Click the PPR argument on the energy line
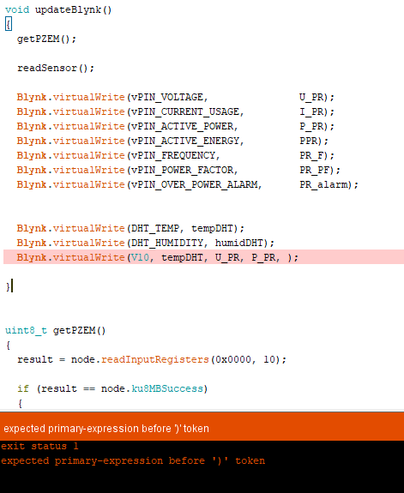Image resolution: width=404 pixels, height=493 pixels. pos(308,141)
